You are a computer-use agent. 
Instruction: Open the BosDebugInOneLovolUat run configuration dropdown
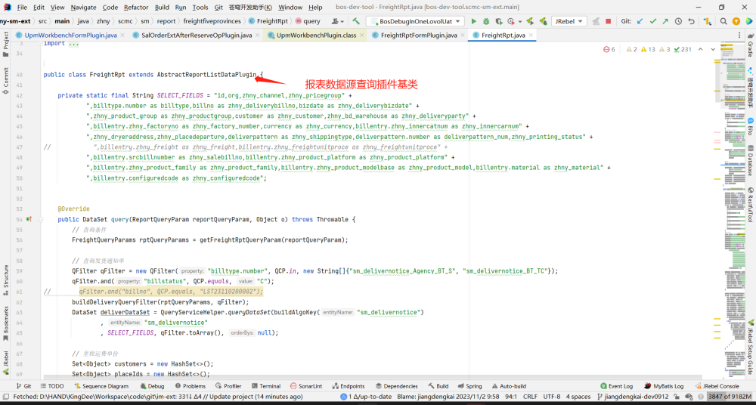coord(415,21)
